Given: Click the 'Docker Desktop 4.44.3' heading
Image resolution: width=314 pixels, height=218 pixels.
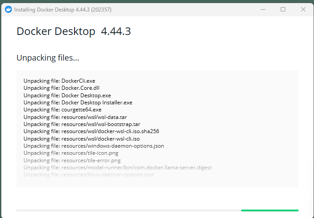Looking at the screenshot, I should tap(74, 31).
